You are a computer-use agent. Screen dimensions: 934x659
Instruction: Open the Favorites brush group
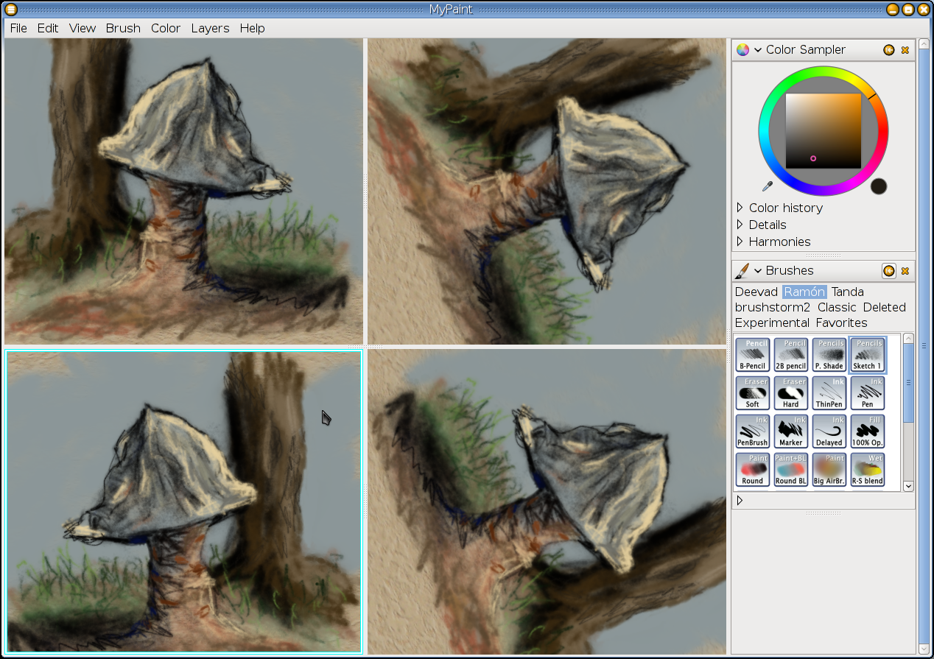841,323
